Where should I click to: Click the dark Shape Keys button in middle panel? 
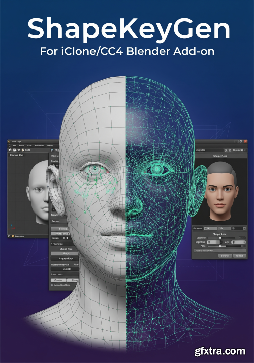pos(65,258)
